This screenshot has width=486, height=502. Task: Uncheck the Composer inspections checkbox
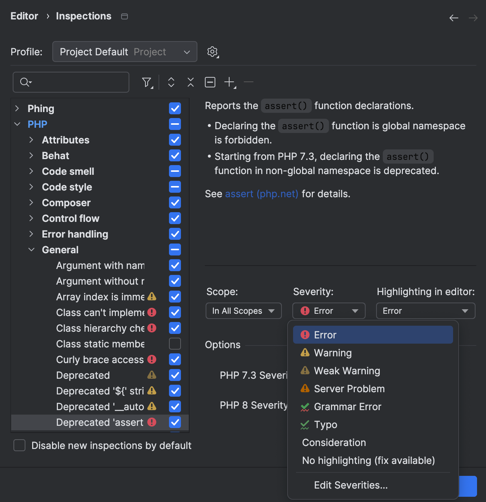[x=175, y=202]
